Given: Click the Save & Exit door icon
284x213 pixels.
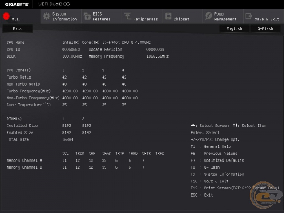Looking at the screenshot, I should point(249,16).
